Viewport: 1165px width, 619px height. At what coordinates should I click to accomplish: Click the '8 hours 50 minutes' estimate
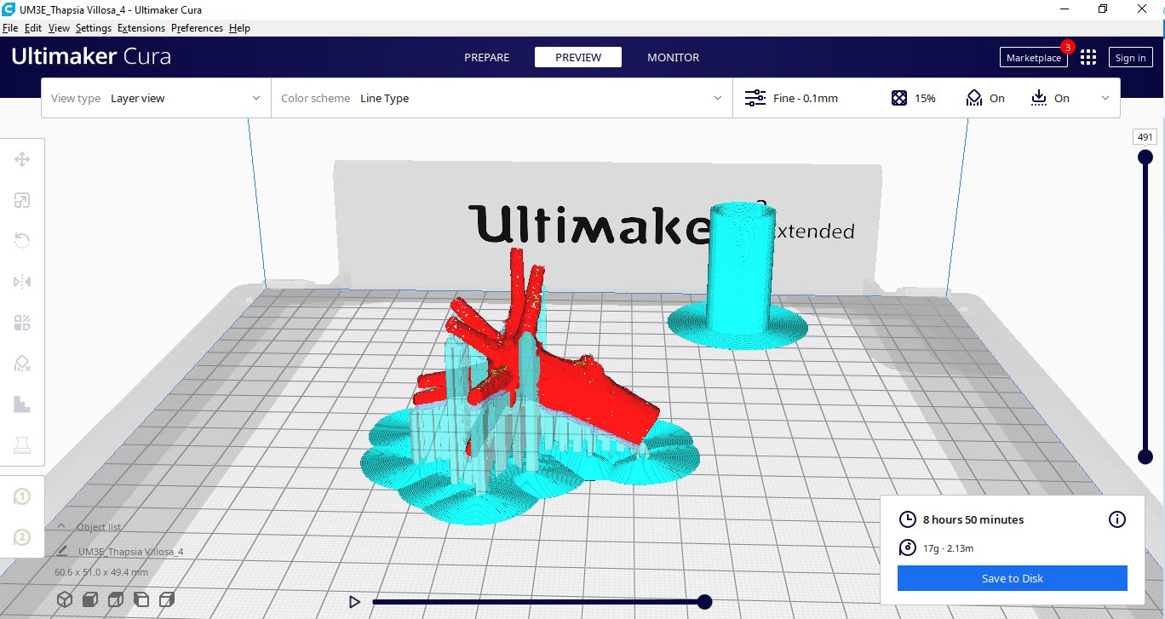973,519
